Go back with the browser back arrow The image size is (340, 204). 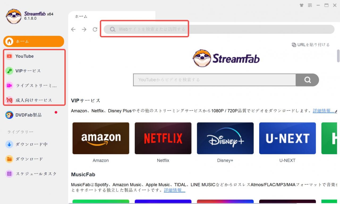tap(73, 29)
